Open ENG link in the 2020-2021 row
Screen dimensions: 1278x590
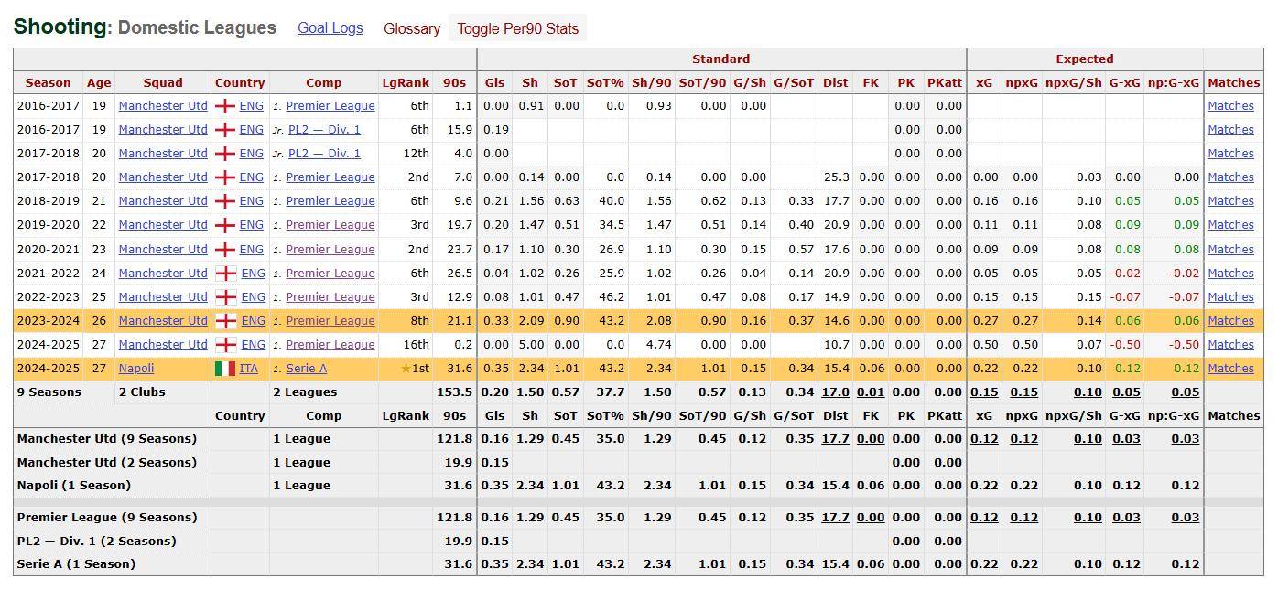click(x=252, y=249)
